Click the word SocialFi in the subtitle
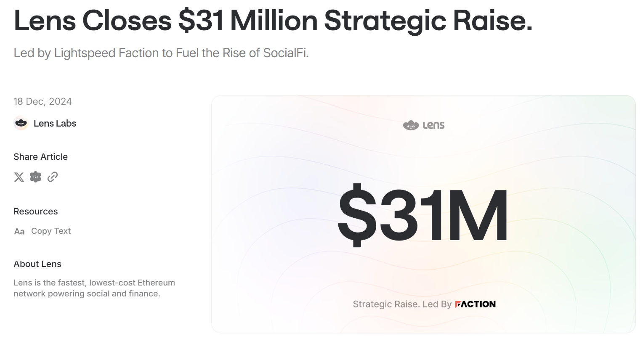Viewport: 643px width, 341px height. (284, 53)
